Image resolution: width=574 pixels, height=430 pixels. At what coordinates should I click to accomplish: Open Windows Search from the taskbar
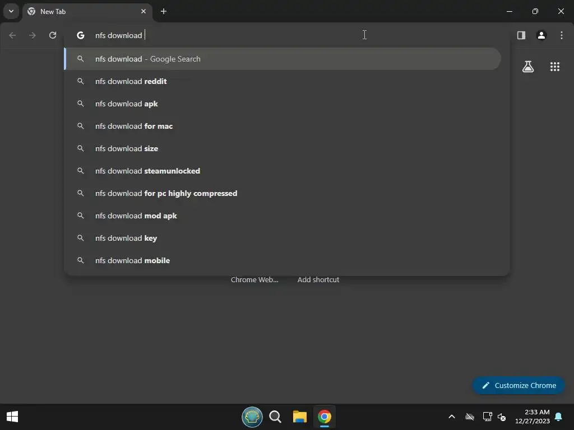(x=275, y=417)
